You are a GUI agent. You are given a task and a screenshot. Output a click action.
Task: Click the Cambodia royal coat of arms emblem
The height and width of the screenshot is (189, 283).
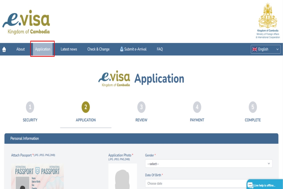click(268, 15)
